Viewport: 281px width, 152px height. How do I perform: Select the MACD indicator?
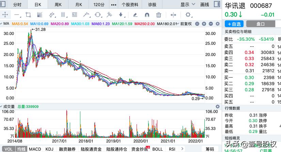(35, 149)
